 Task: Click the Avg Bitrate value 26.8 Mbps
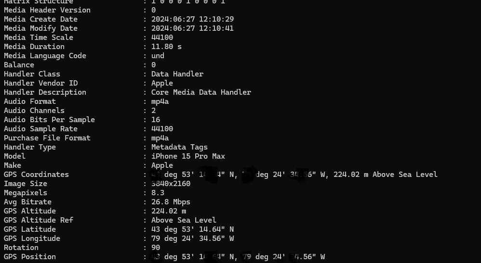pyautogui.click(x=171, y=202)
